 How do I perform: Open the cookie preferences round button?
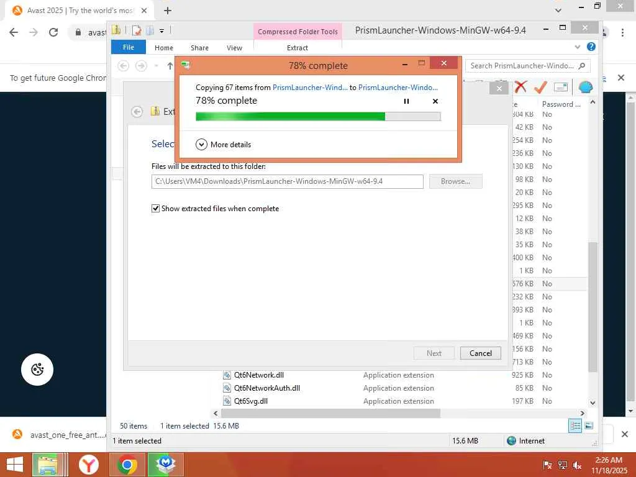pyautogui.click(x=37, y=370)
